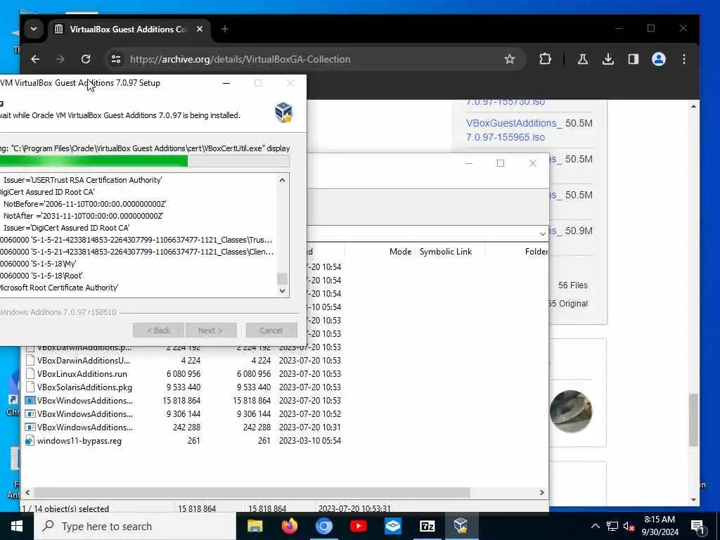Screen dimensions: 720x540
Task: Select VBoxSolarisAdditions.pkg file
Action: pos(84,387)
